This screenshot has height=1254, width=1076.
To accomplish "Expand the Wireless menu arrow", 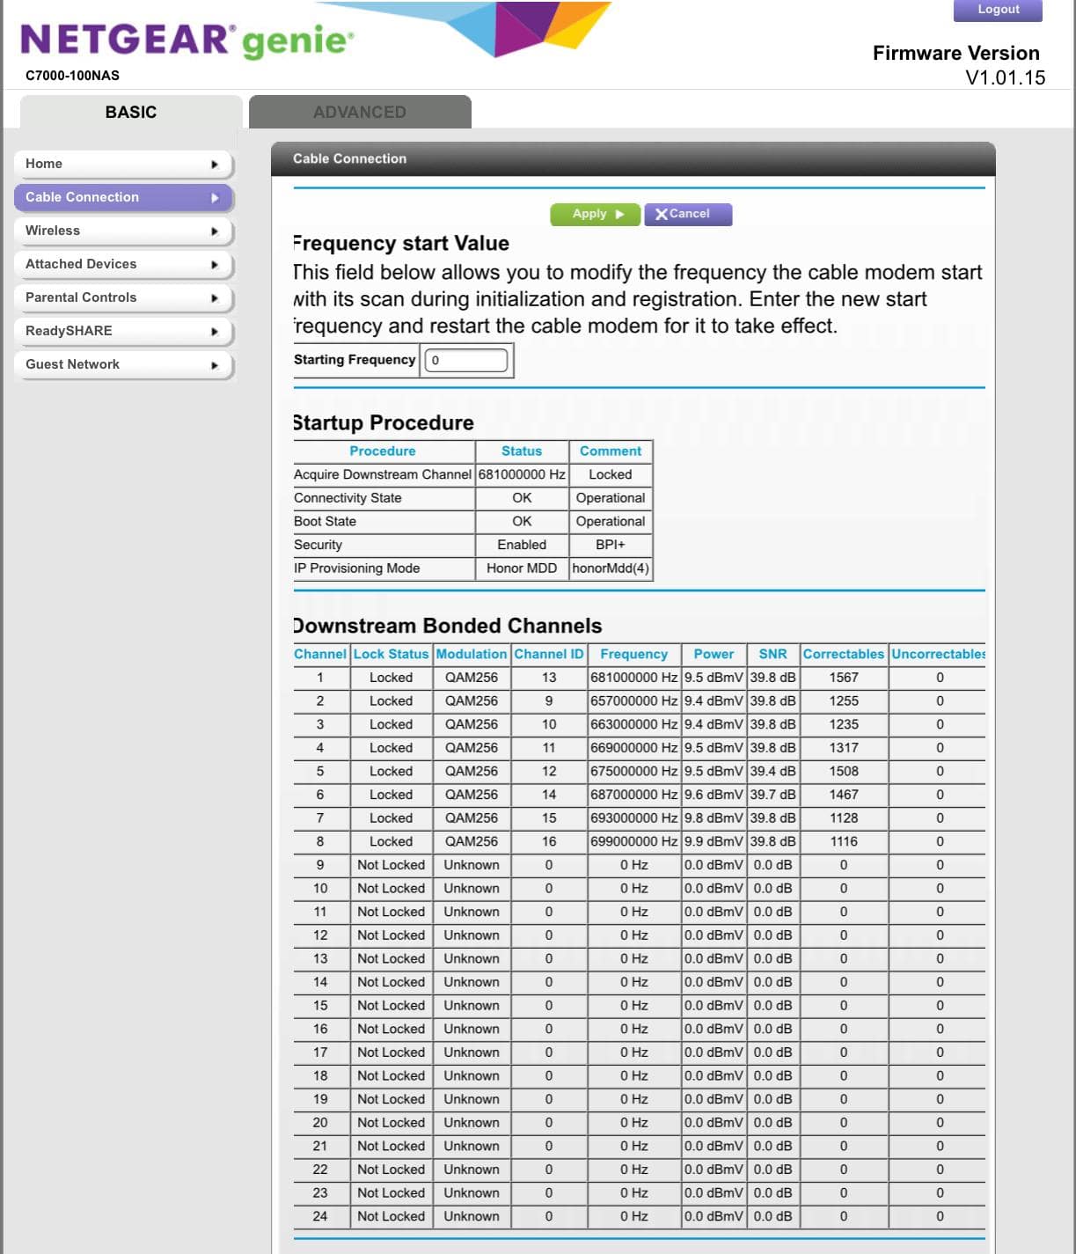I will (214, 231).
